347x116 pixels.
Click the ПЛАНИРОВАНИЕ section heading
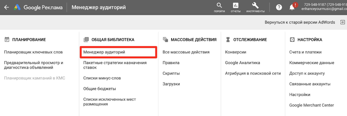coord(29,40)
